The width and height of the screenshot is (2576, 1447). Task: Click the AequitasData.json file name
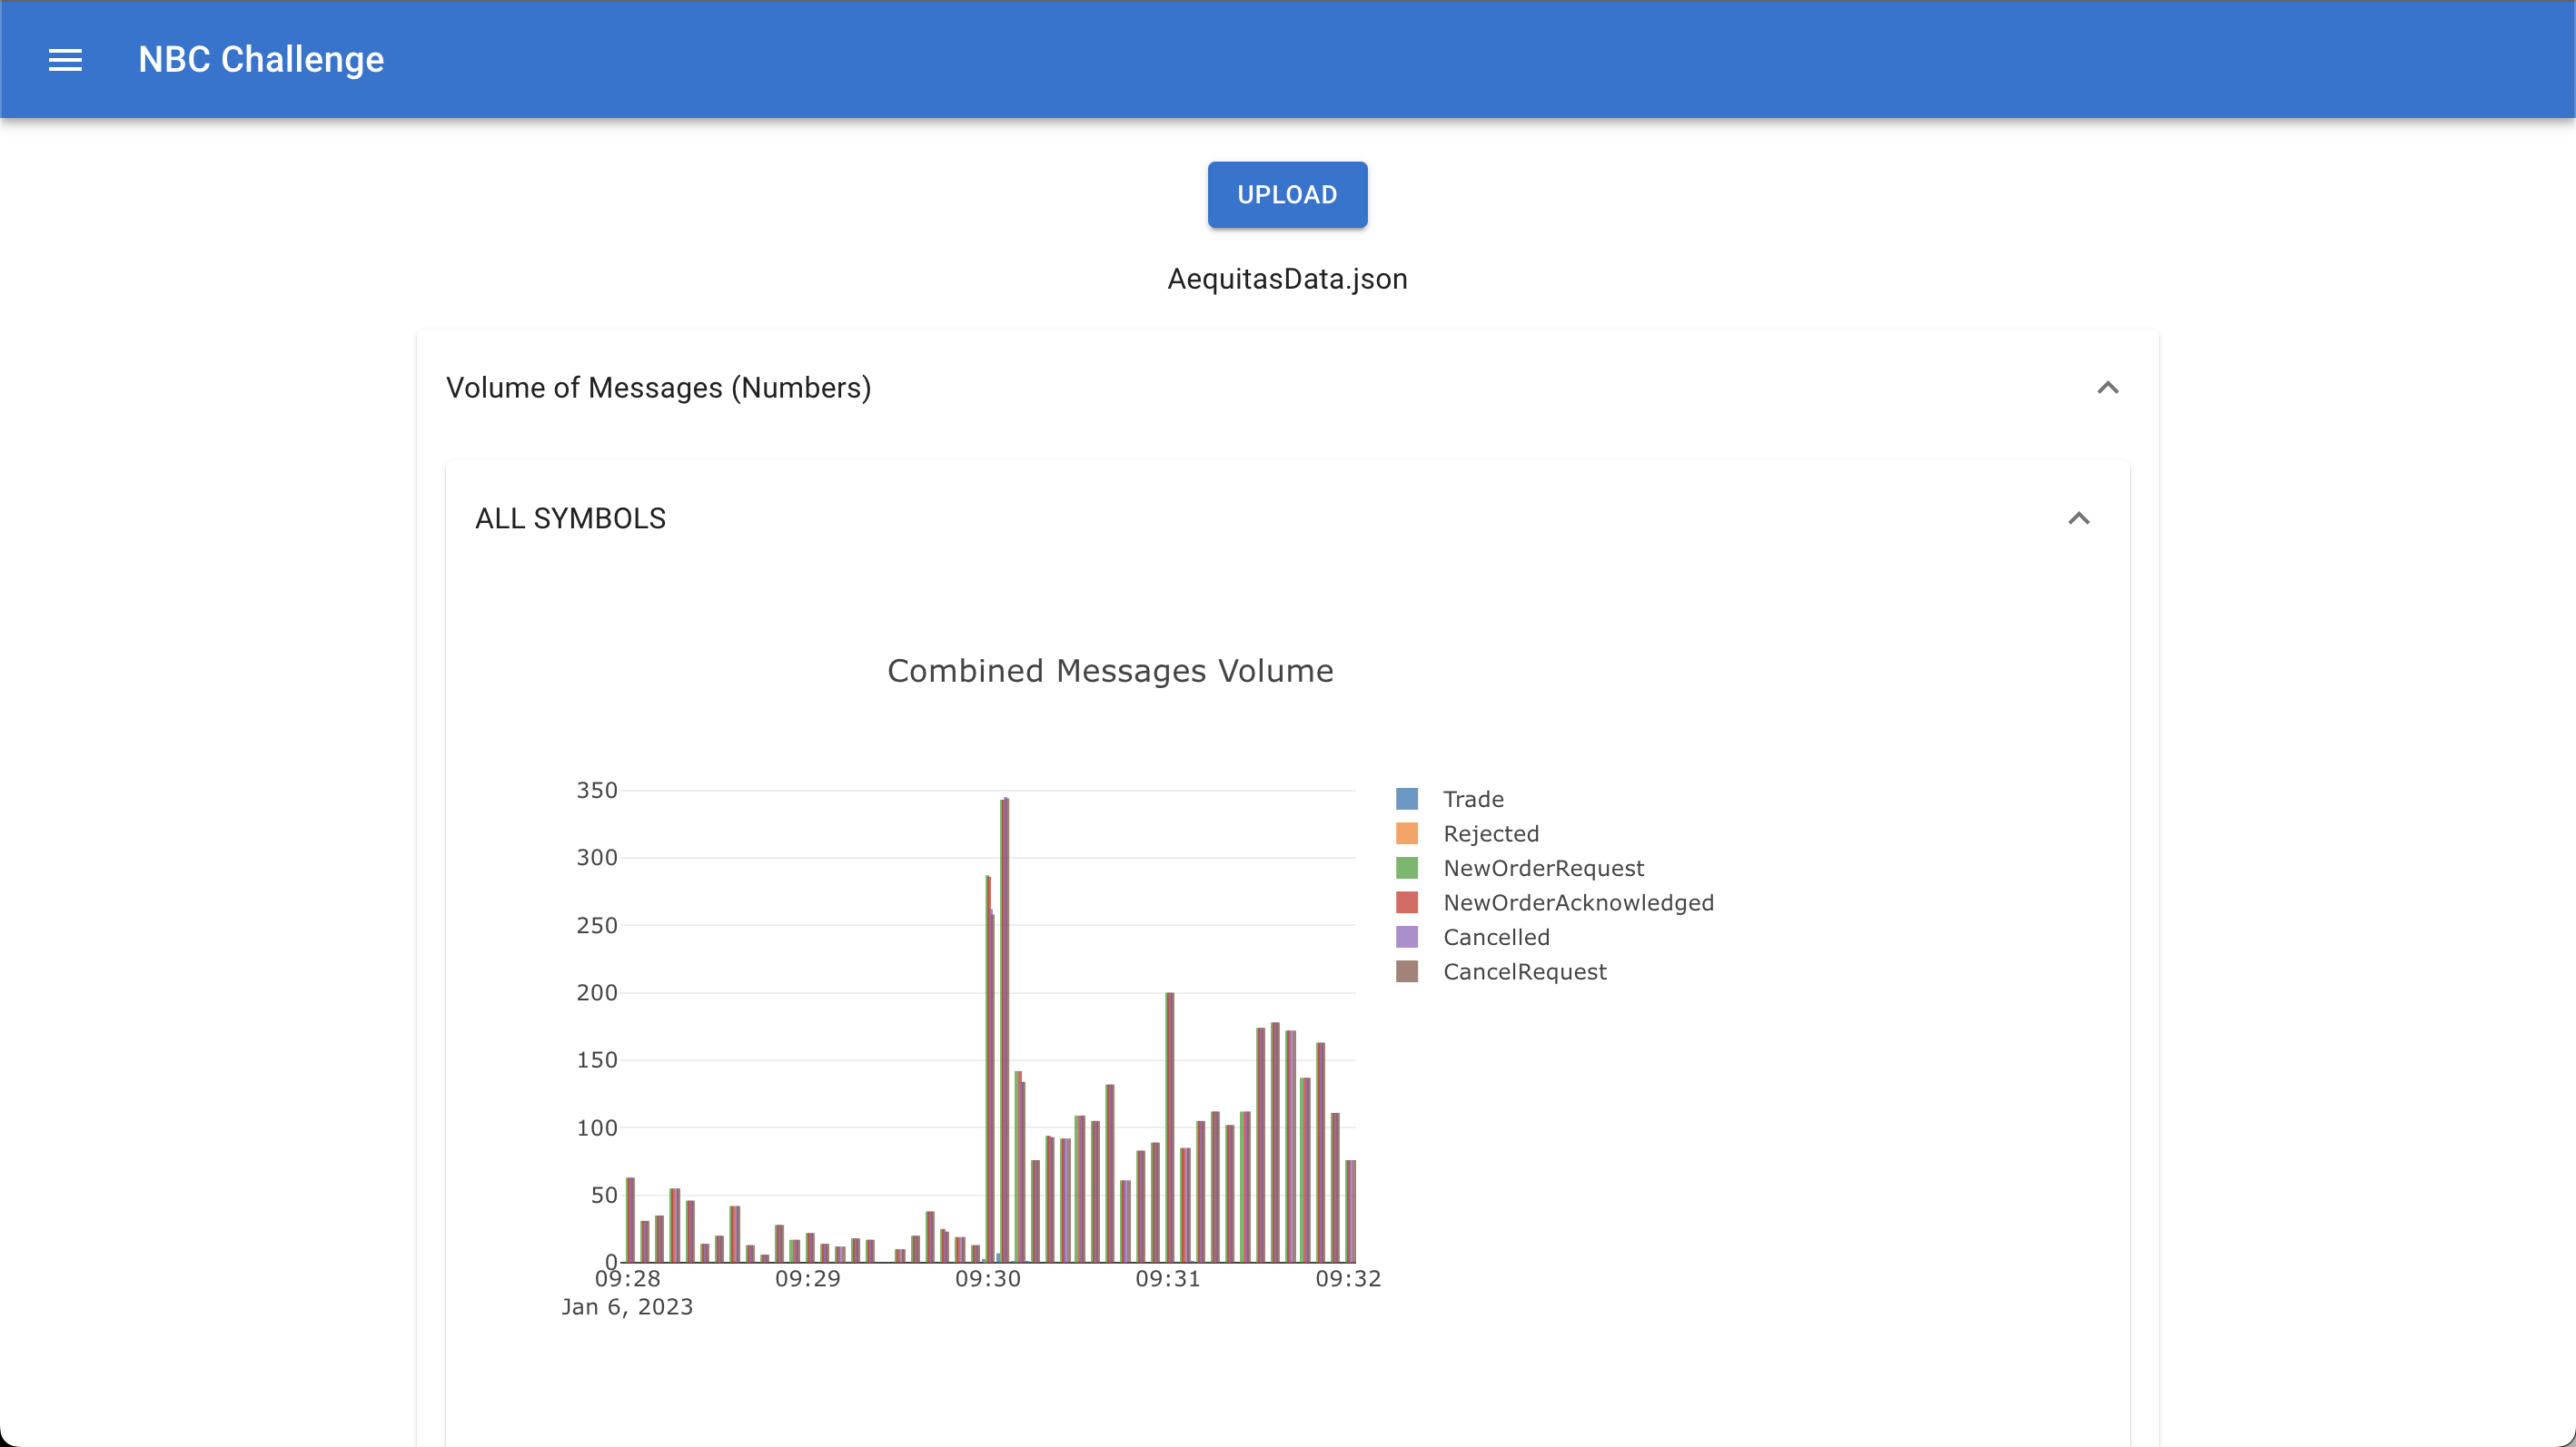coord(1287,279)
